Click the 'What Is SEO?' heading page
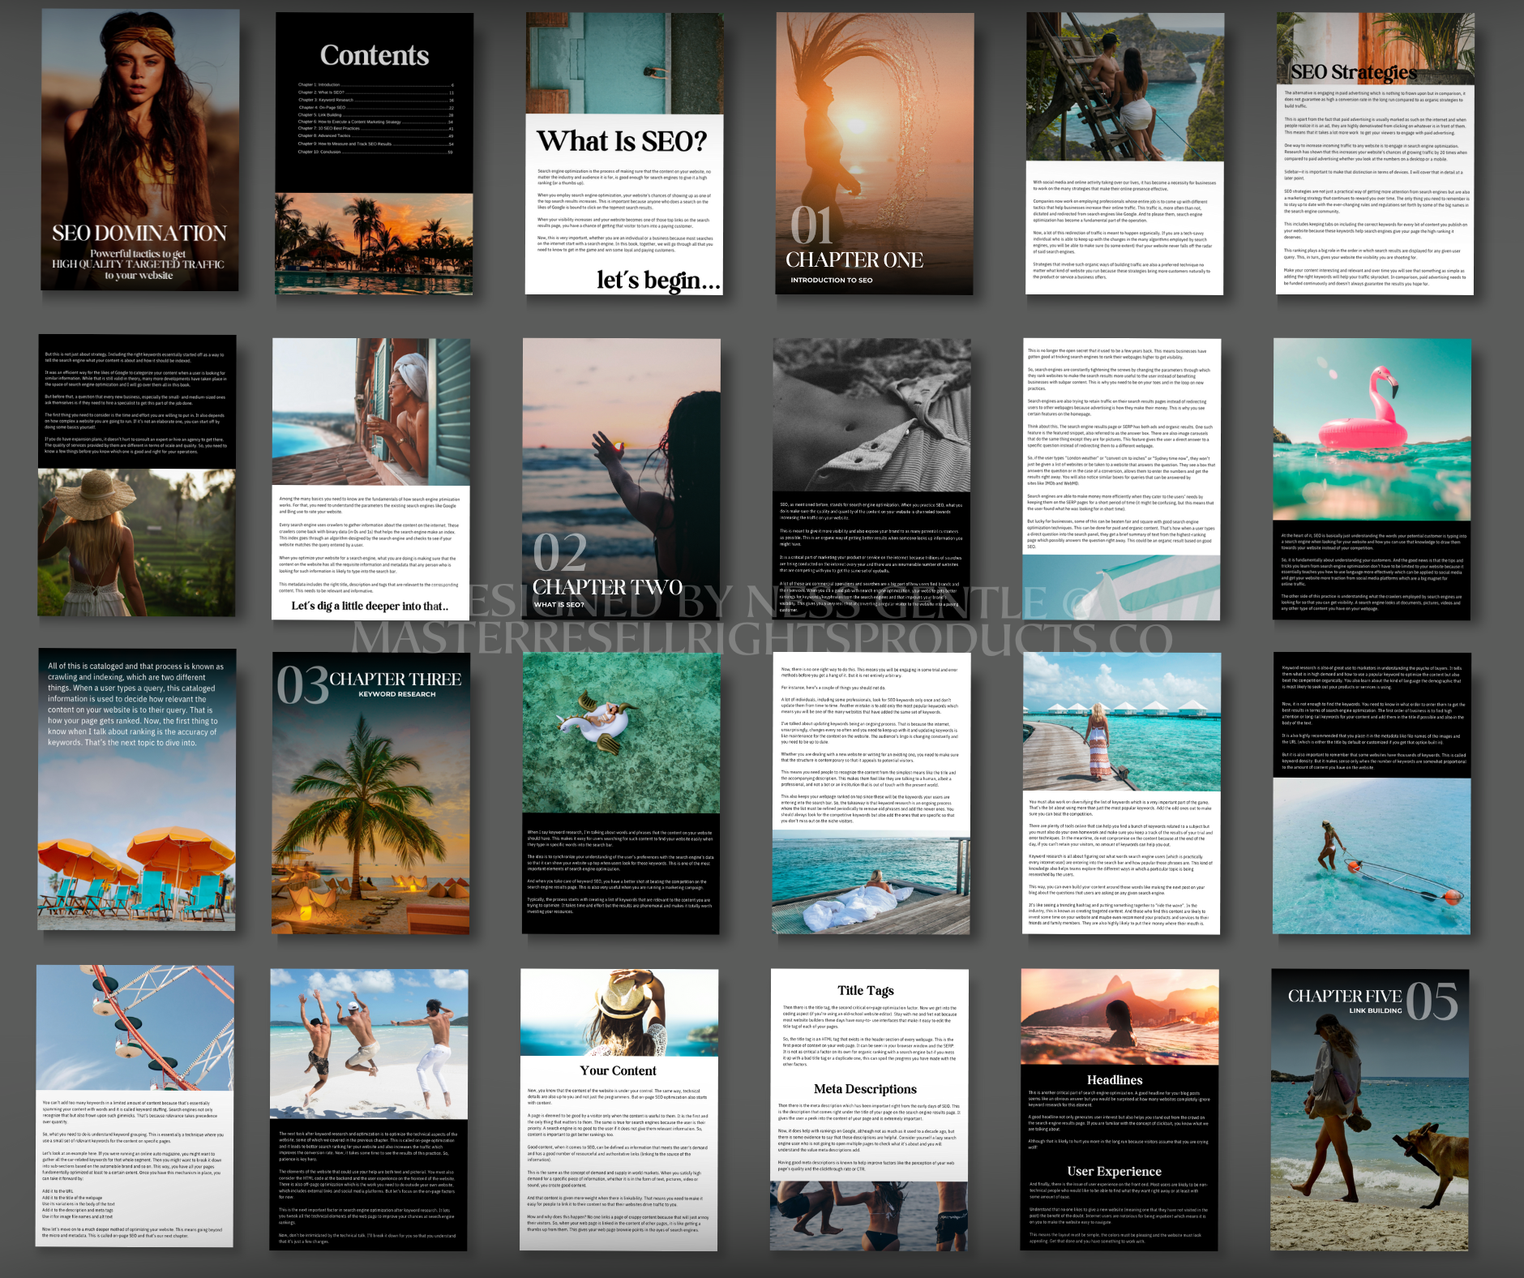1524x1278 pixels. click(x=623, y=153)
